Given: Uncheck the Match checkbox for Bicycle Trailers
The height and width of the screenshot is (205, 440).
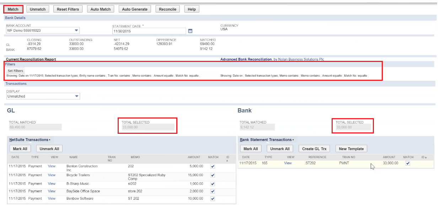Looking at the screenshot, I should tap(212, 175).
